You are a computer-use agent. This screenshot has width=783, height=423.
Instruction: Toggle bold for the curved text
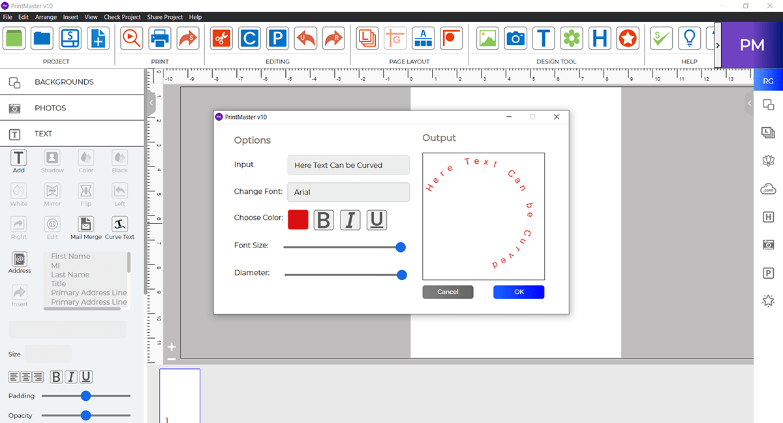[324, 220]
